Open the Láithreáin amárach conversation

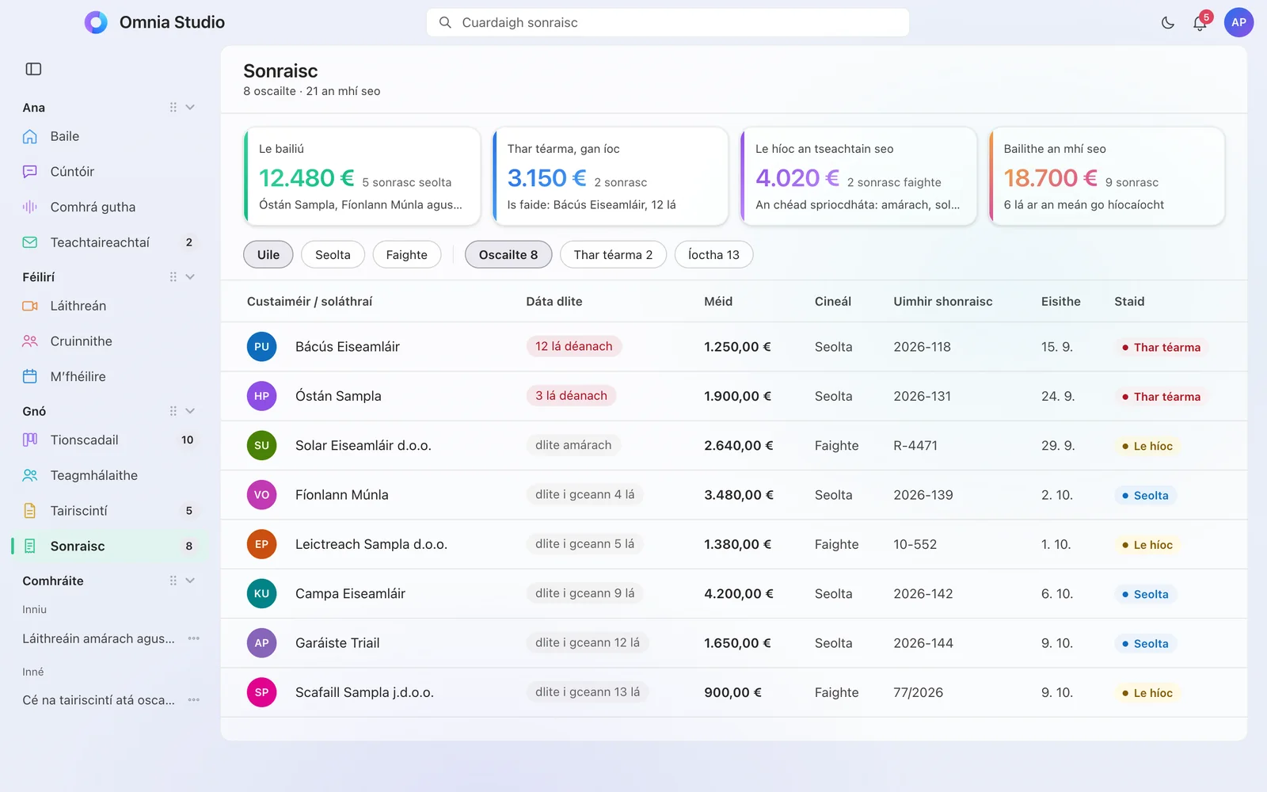click(x=98, y=638)
